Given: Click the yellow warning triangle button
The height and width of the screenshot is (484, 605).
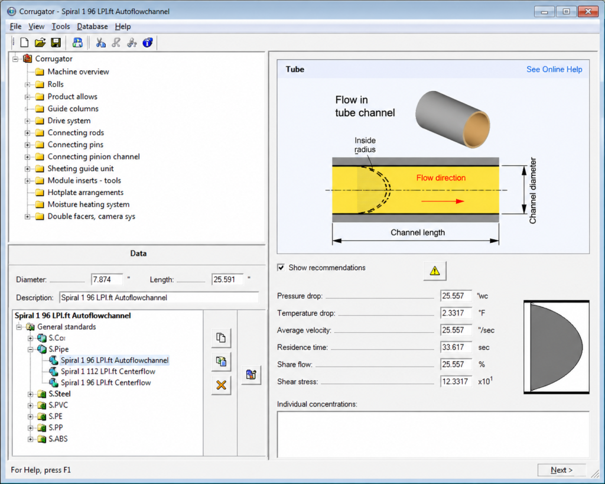Looking at the screenshot, I should coord(435,271).
